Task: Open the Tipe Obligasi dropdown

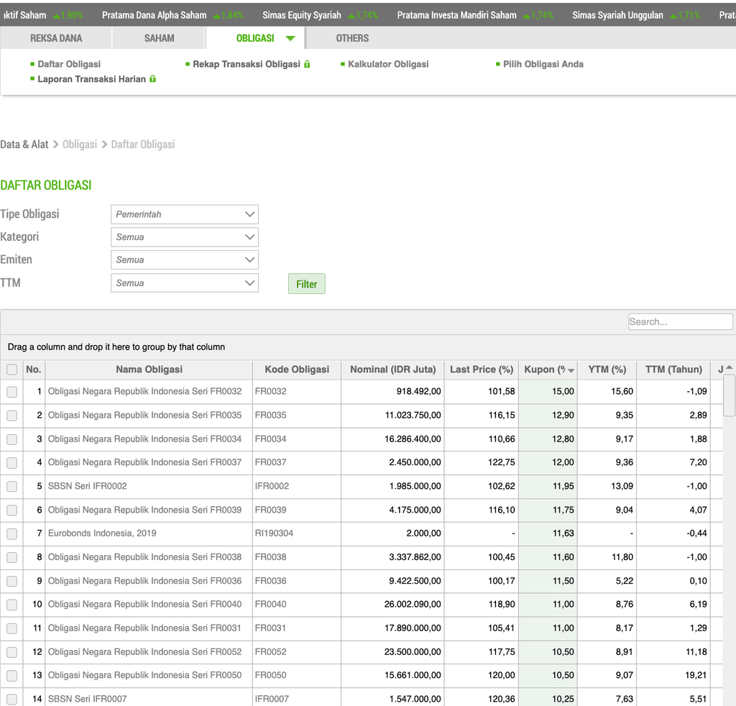Action: (185, 214)
